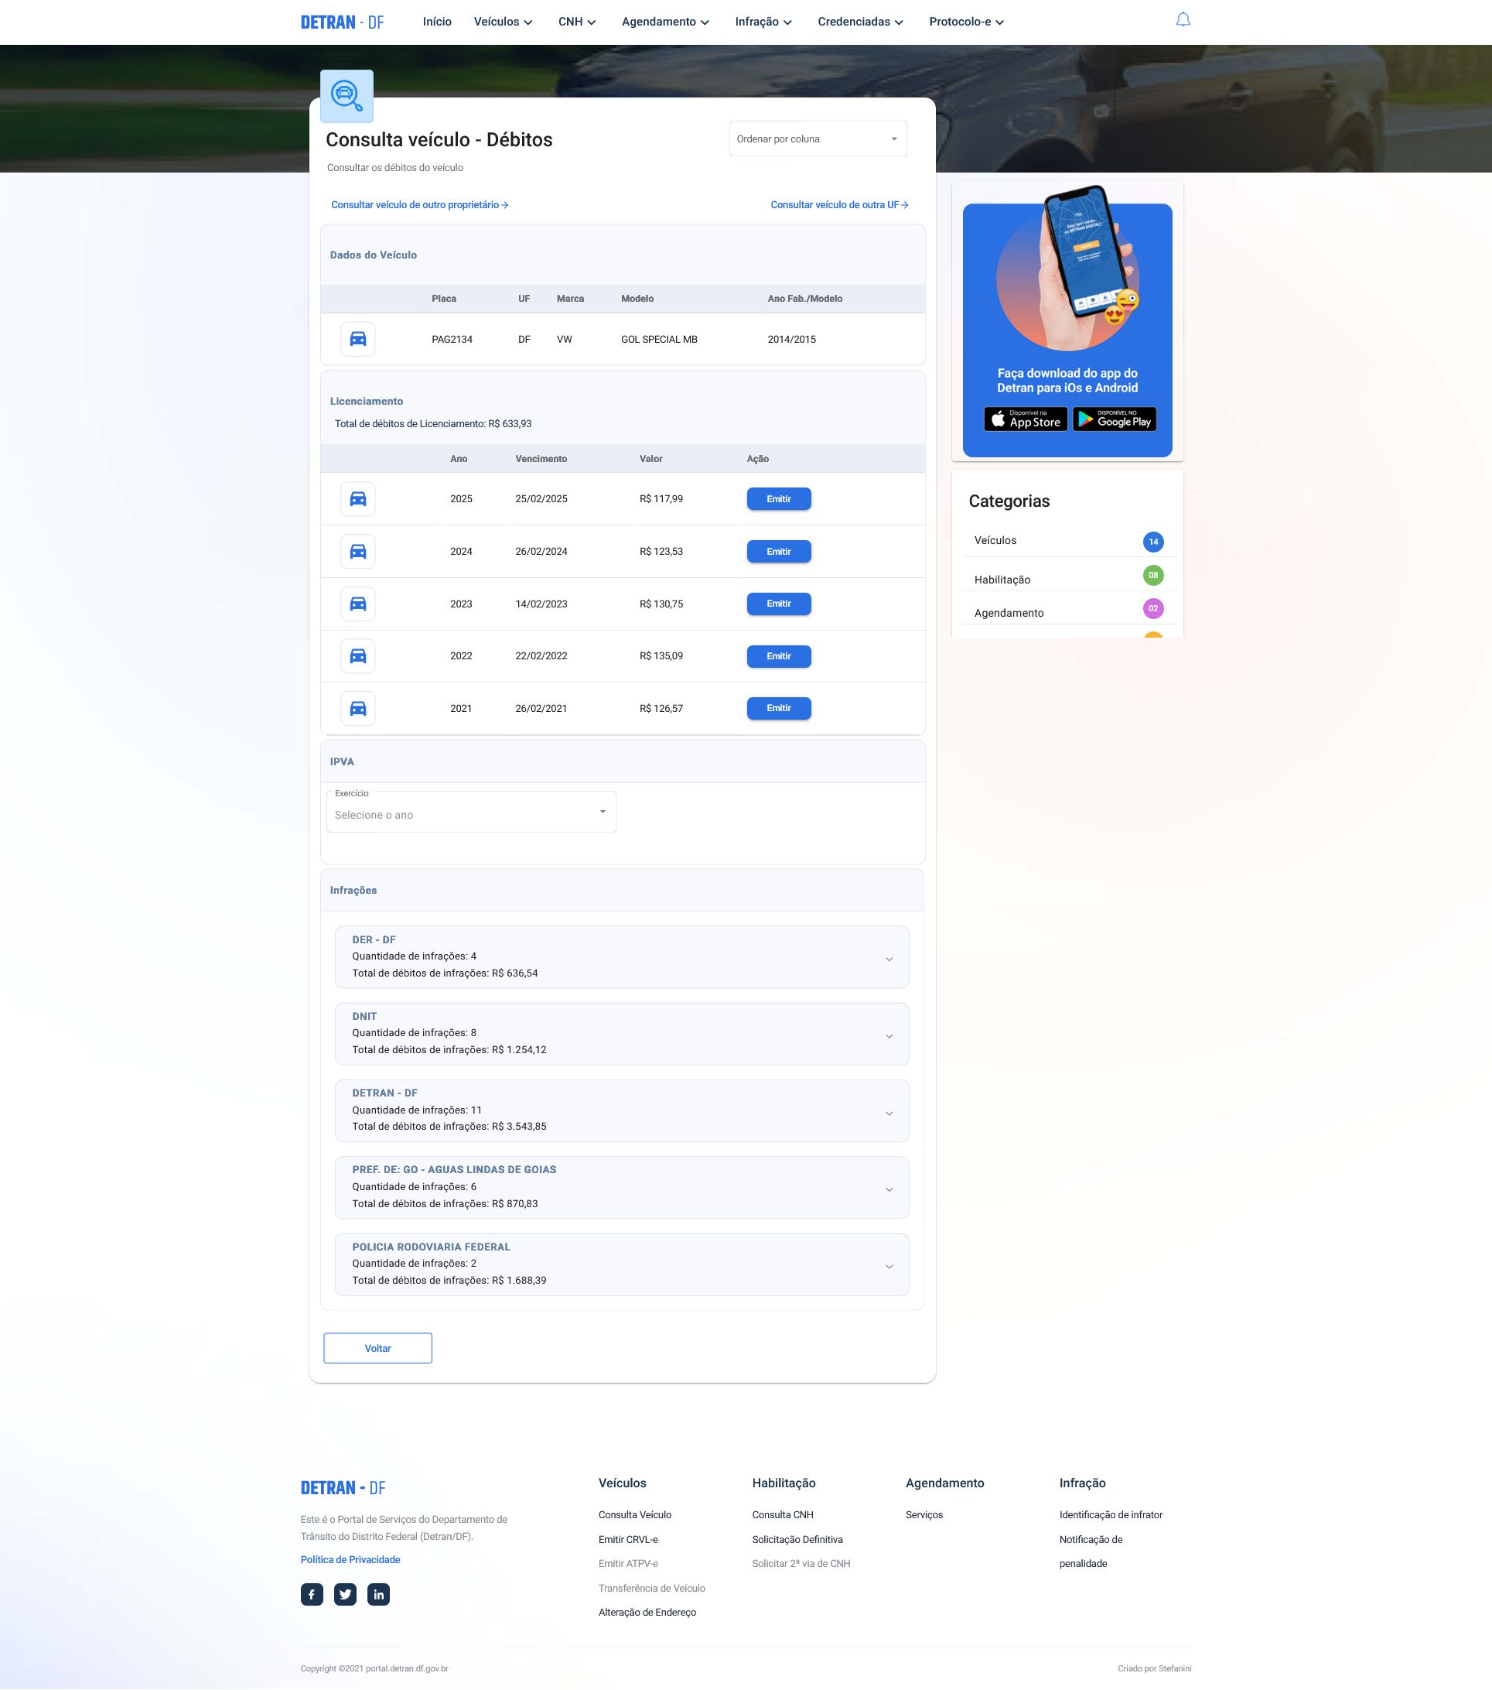This screenshot has width=1492, height=1690.
Task: Expand the Policia Rodoviaria Federal panel
Action: (889, 1266)
